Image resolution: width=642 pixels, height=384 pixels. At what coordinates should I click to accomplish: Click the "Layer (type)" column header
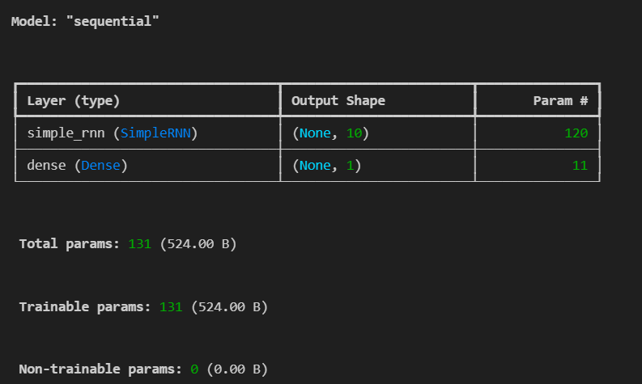[73, 101]
